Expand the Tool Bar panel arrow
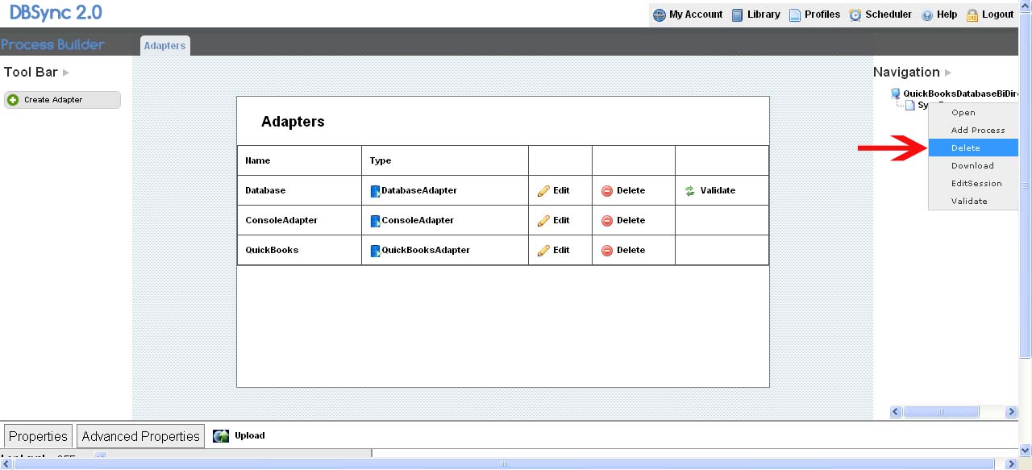Screen dimensions: 1032x470 pyautogui.click(x=66, y=73)
